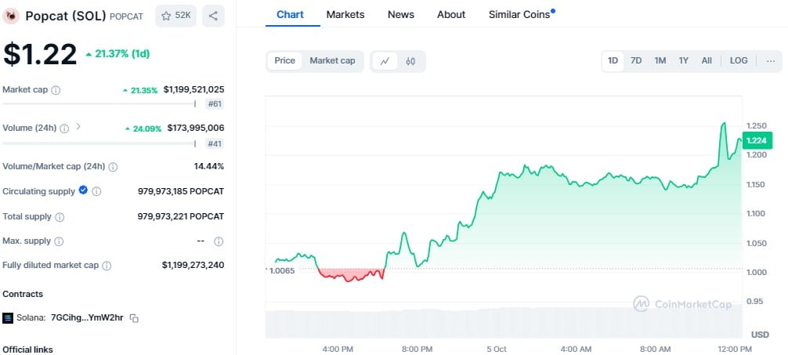Open the Similar Coins tab

(521, 15)
